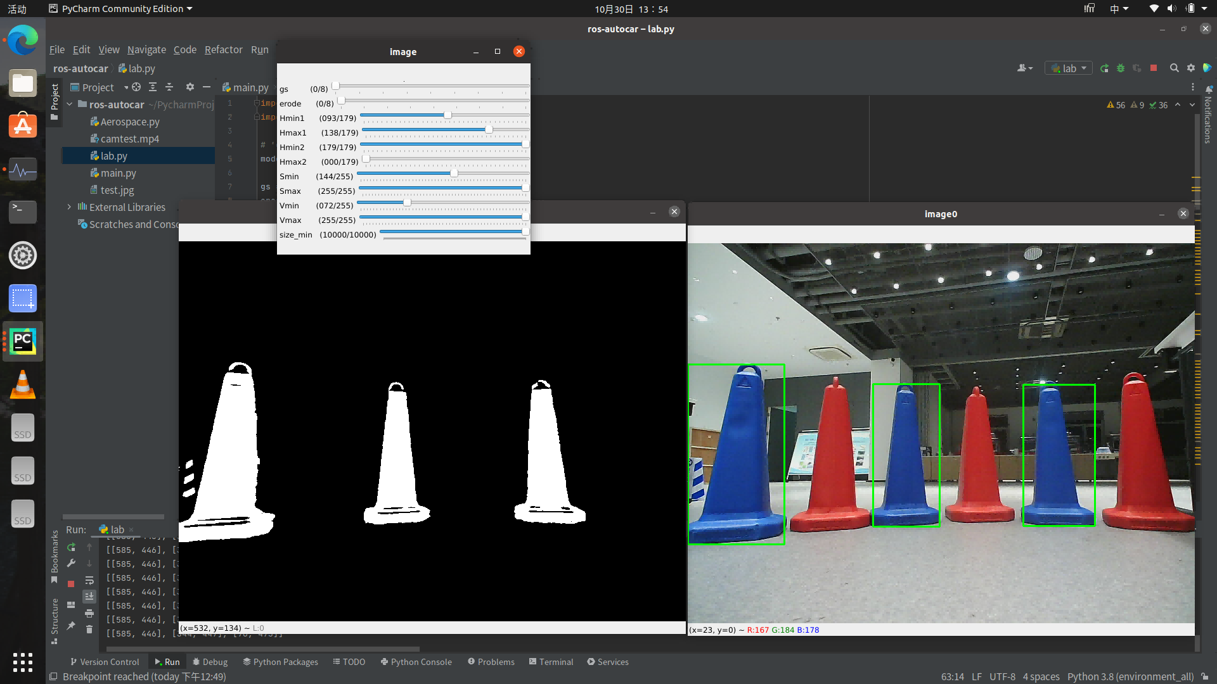Open Terminal tool window tab
The height and width of the screenshot is (684, 1217).
(x=551, y=662)
